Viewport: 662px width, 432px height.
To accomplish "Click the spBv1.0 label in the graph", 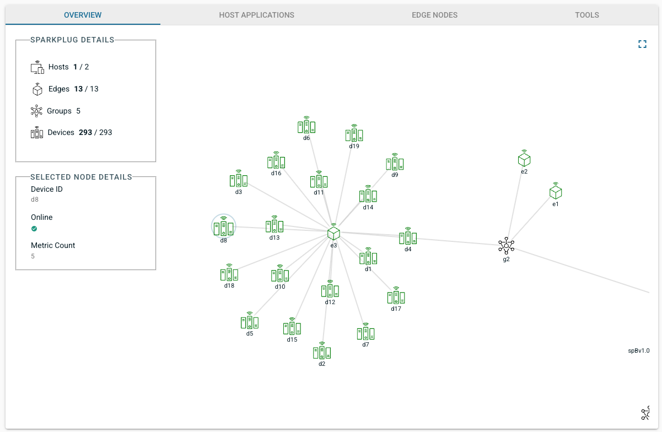I will pyautogui.click(x=639, y=350).
